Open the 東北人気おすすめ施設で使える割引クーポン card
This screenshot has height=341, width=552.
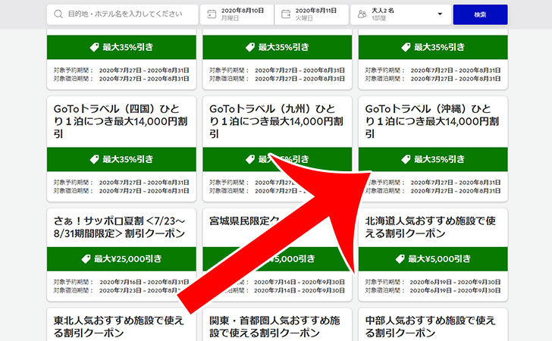point(121,325)
